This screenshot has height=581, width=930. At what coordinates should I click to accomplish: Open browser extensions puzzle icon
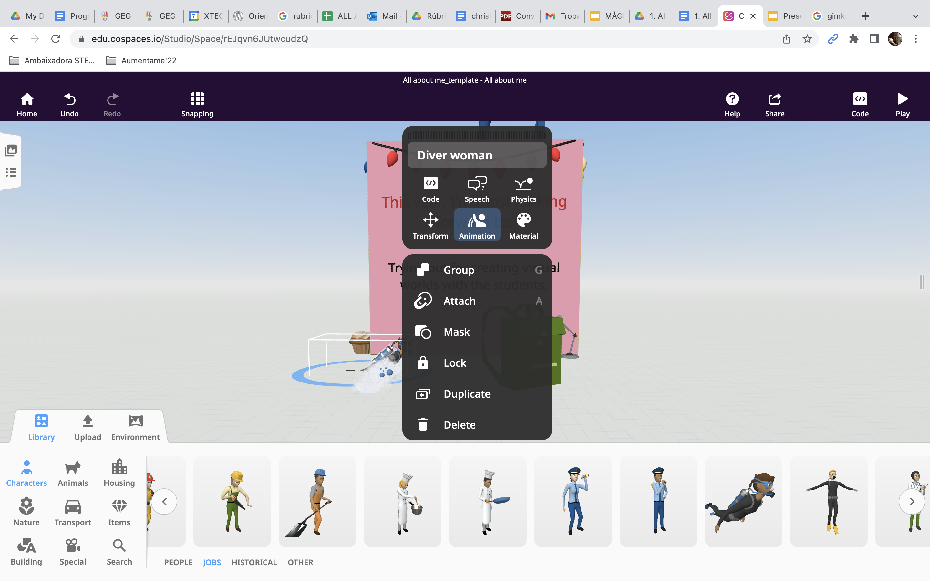[853, 39]
